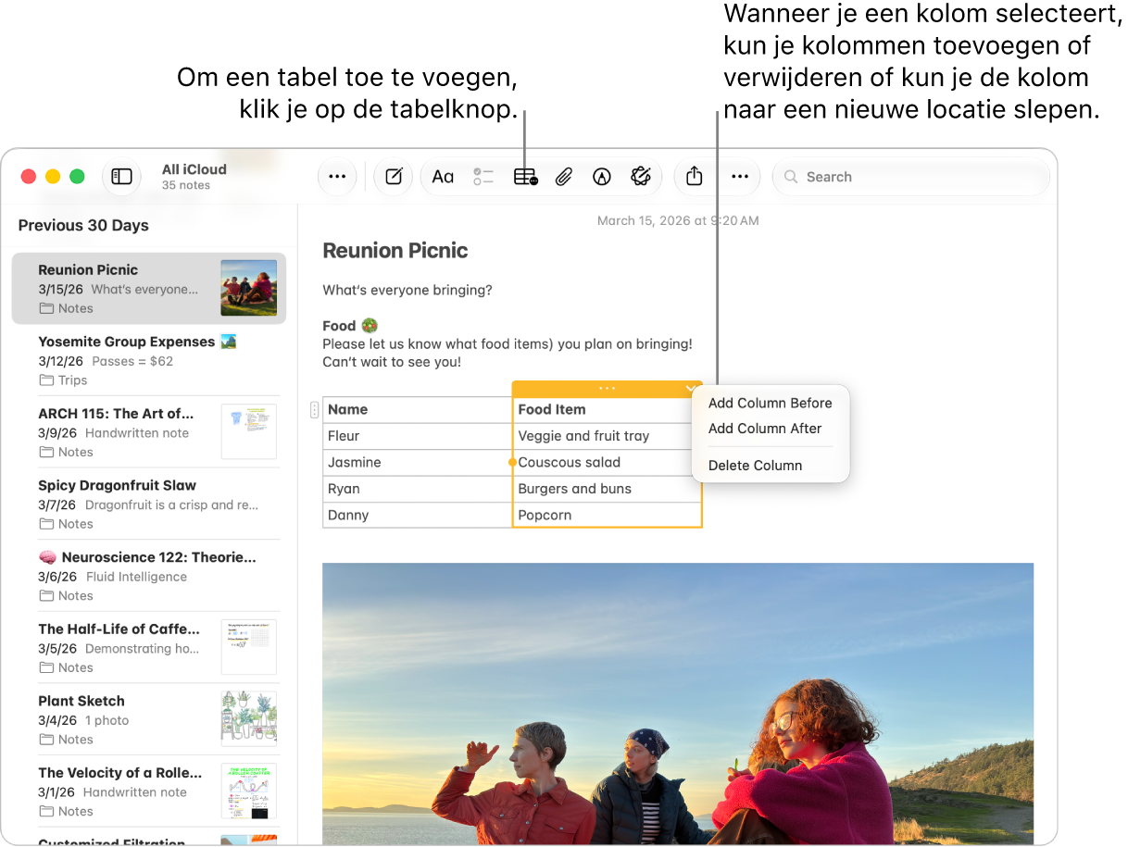Click the magnifying glass search icon
The height and width of the screenshot is (847, 1128).
(791, 177)
